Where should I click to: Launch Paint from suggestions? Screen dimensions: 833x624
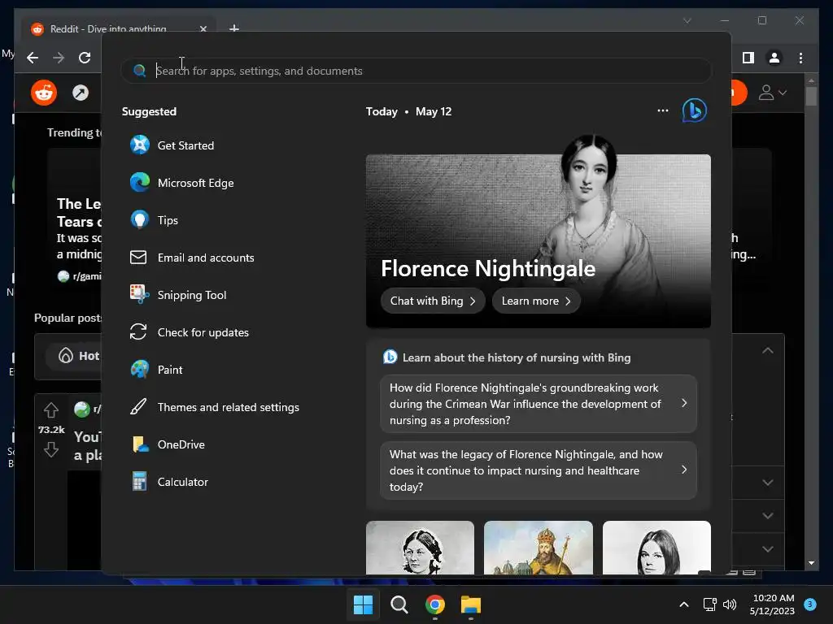point(156,370)
